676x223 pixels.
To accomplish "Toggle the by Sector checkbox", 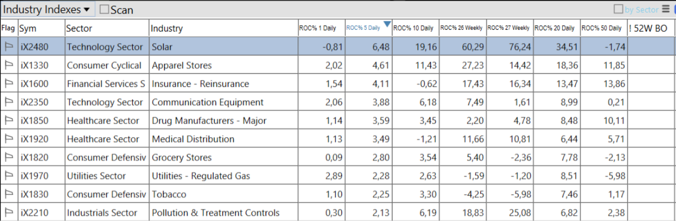I will [x=619, y=9].
